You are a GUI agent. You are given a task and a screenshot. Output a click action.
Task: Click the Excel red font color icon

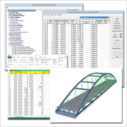[x=26, y=62]
